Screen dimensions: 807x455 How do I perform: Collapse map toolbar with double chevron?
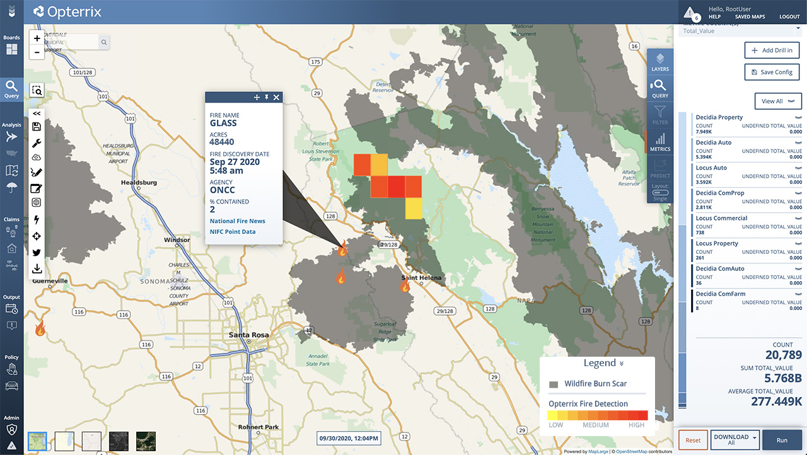coord(37,113)
